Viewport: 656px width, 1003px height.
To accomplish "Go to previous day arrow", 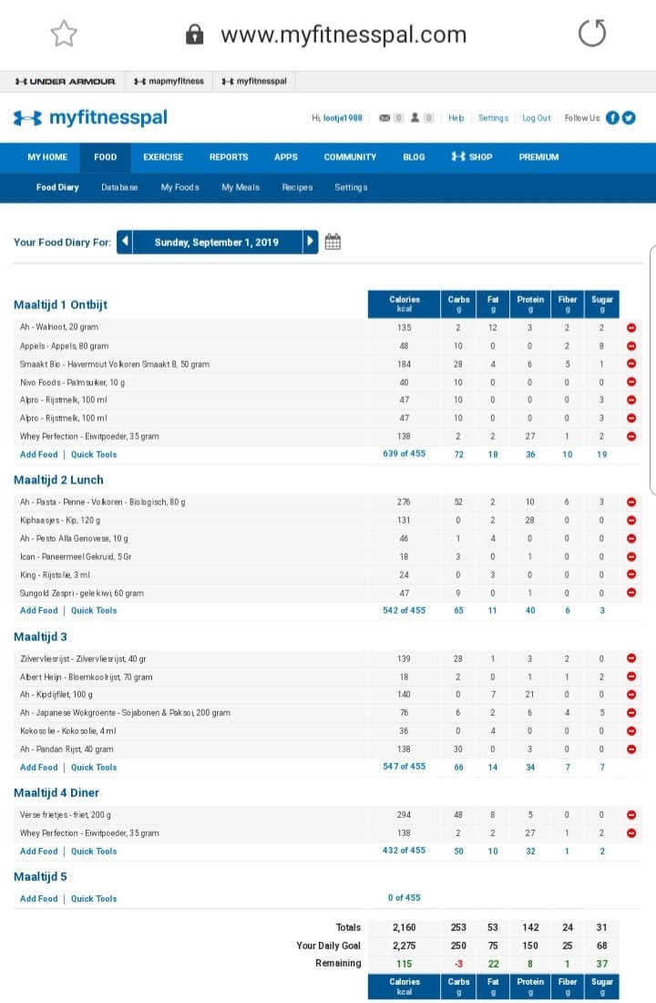I will [125, 242].
